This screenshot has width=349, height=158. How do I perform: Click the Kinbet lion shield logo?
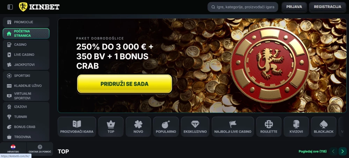[x=23, y=7]
